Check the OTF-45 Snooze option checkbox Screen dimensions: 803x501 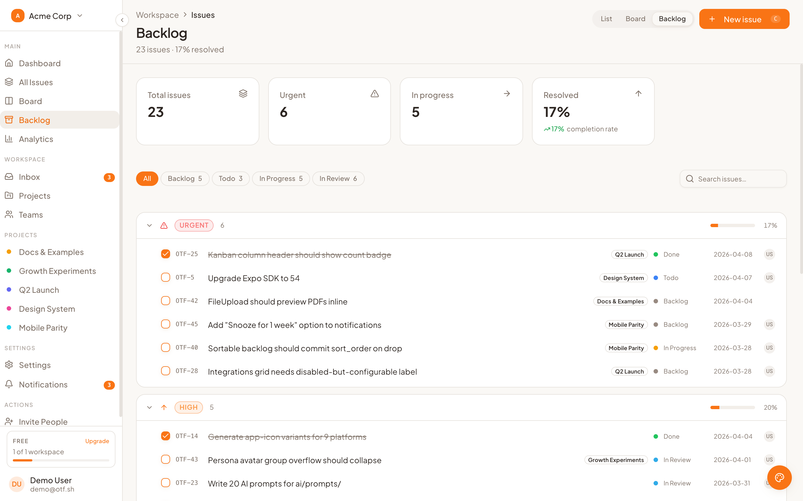tap(166, 324)
